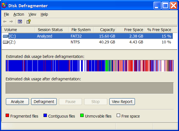Image resolution: width=179 pixels, height=131 pixels.
Task: Click the disabled Pause button
Action: pyautogui.click(x=70, y=102)
